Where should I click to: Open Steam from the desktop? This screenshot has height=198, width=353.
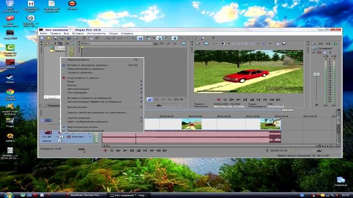tap(10, 79)
